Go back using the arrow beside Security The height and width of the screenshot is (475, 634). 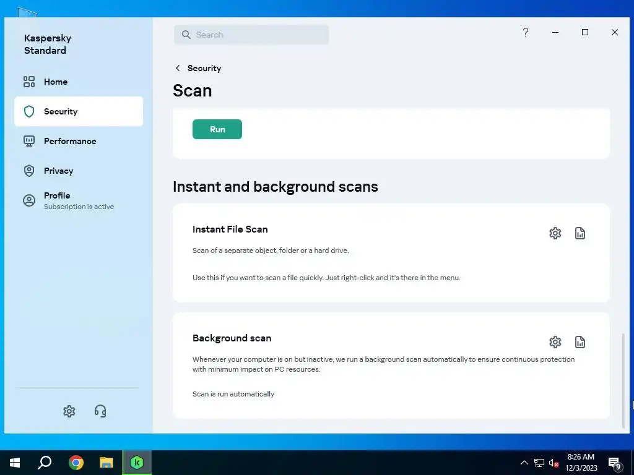pos(178,68)
